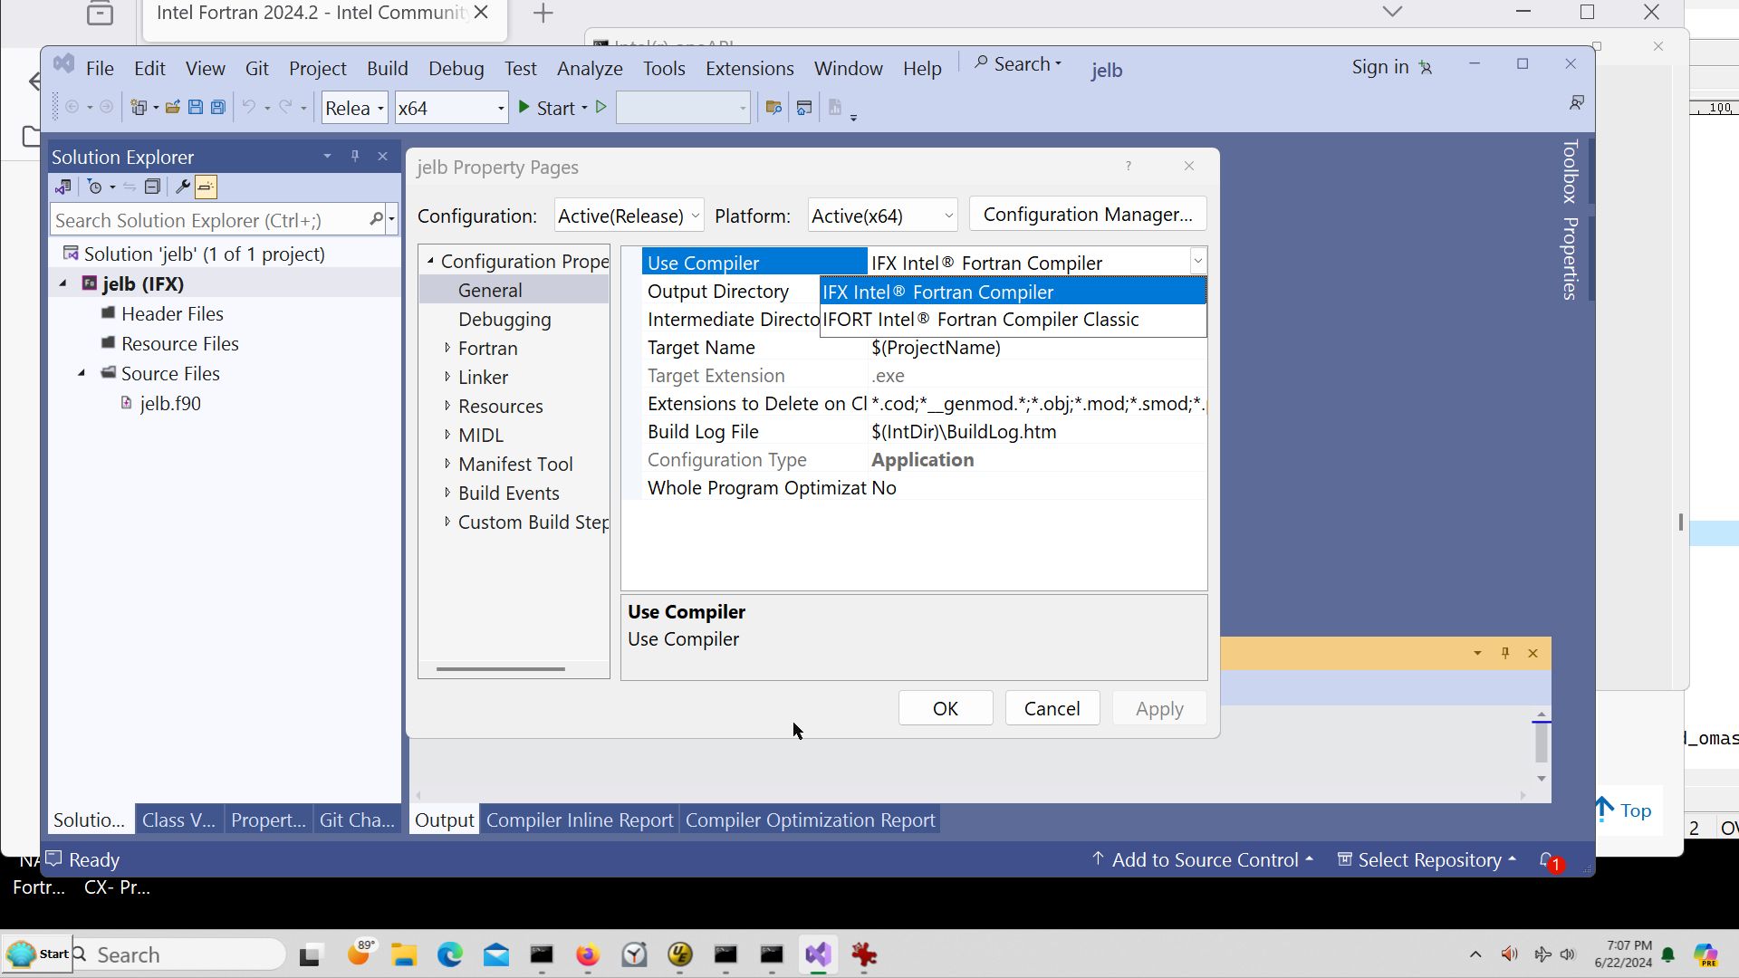Toggle the Solution Explorer pin (auto-hide)

pyautogui.click(x=355, y=157)
